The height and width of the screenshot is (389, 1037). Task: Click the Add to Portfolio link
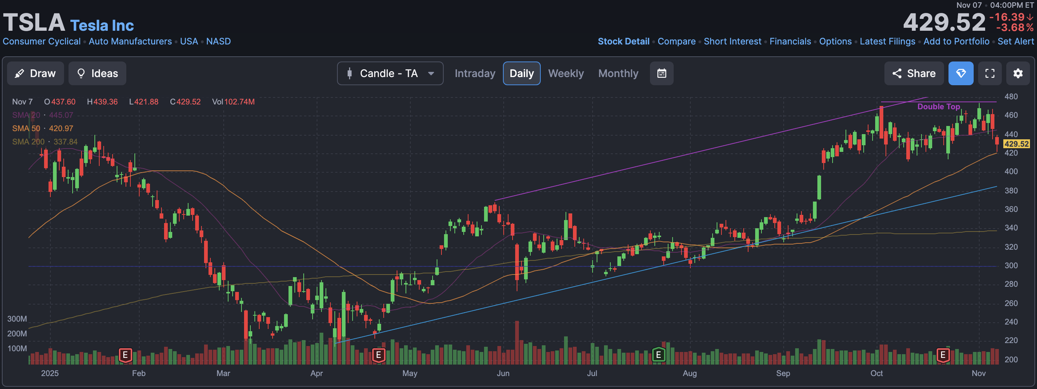pos(956,41)
